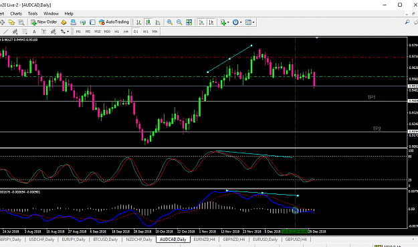This screenshot has width=418, height=247.
Task: Zoom in on the chart
Action: pos(170,22)
